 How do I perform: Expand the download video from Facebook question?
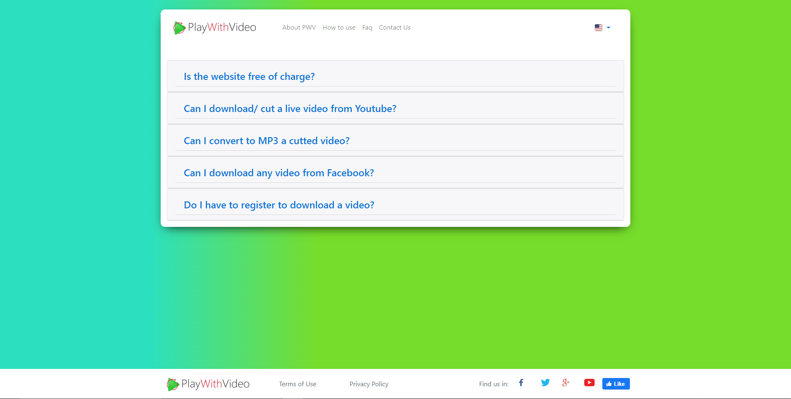(279, 173)
